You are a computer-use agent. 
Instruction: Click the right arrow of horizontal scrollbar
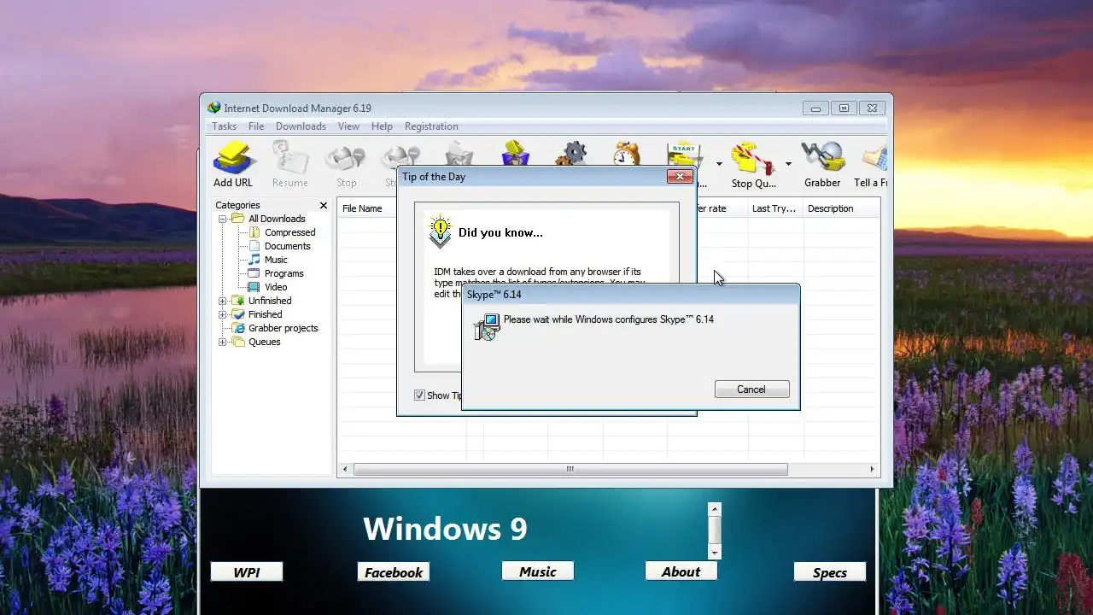(x=873, y=469)
